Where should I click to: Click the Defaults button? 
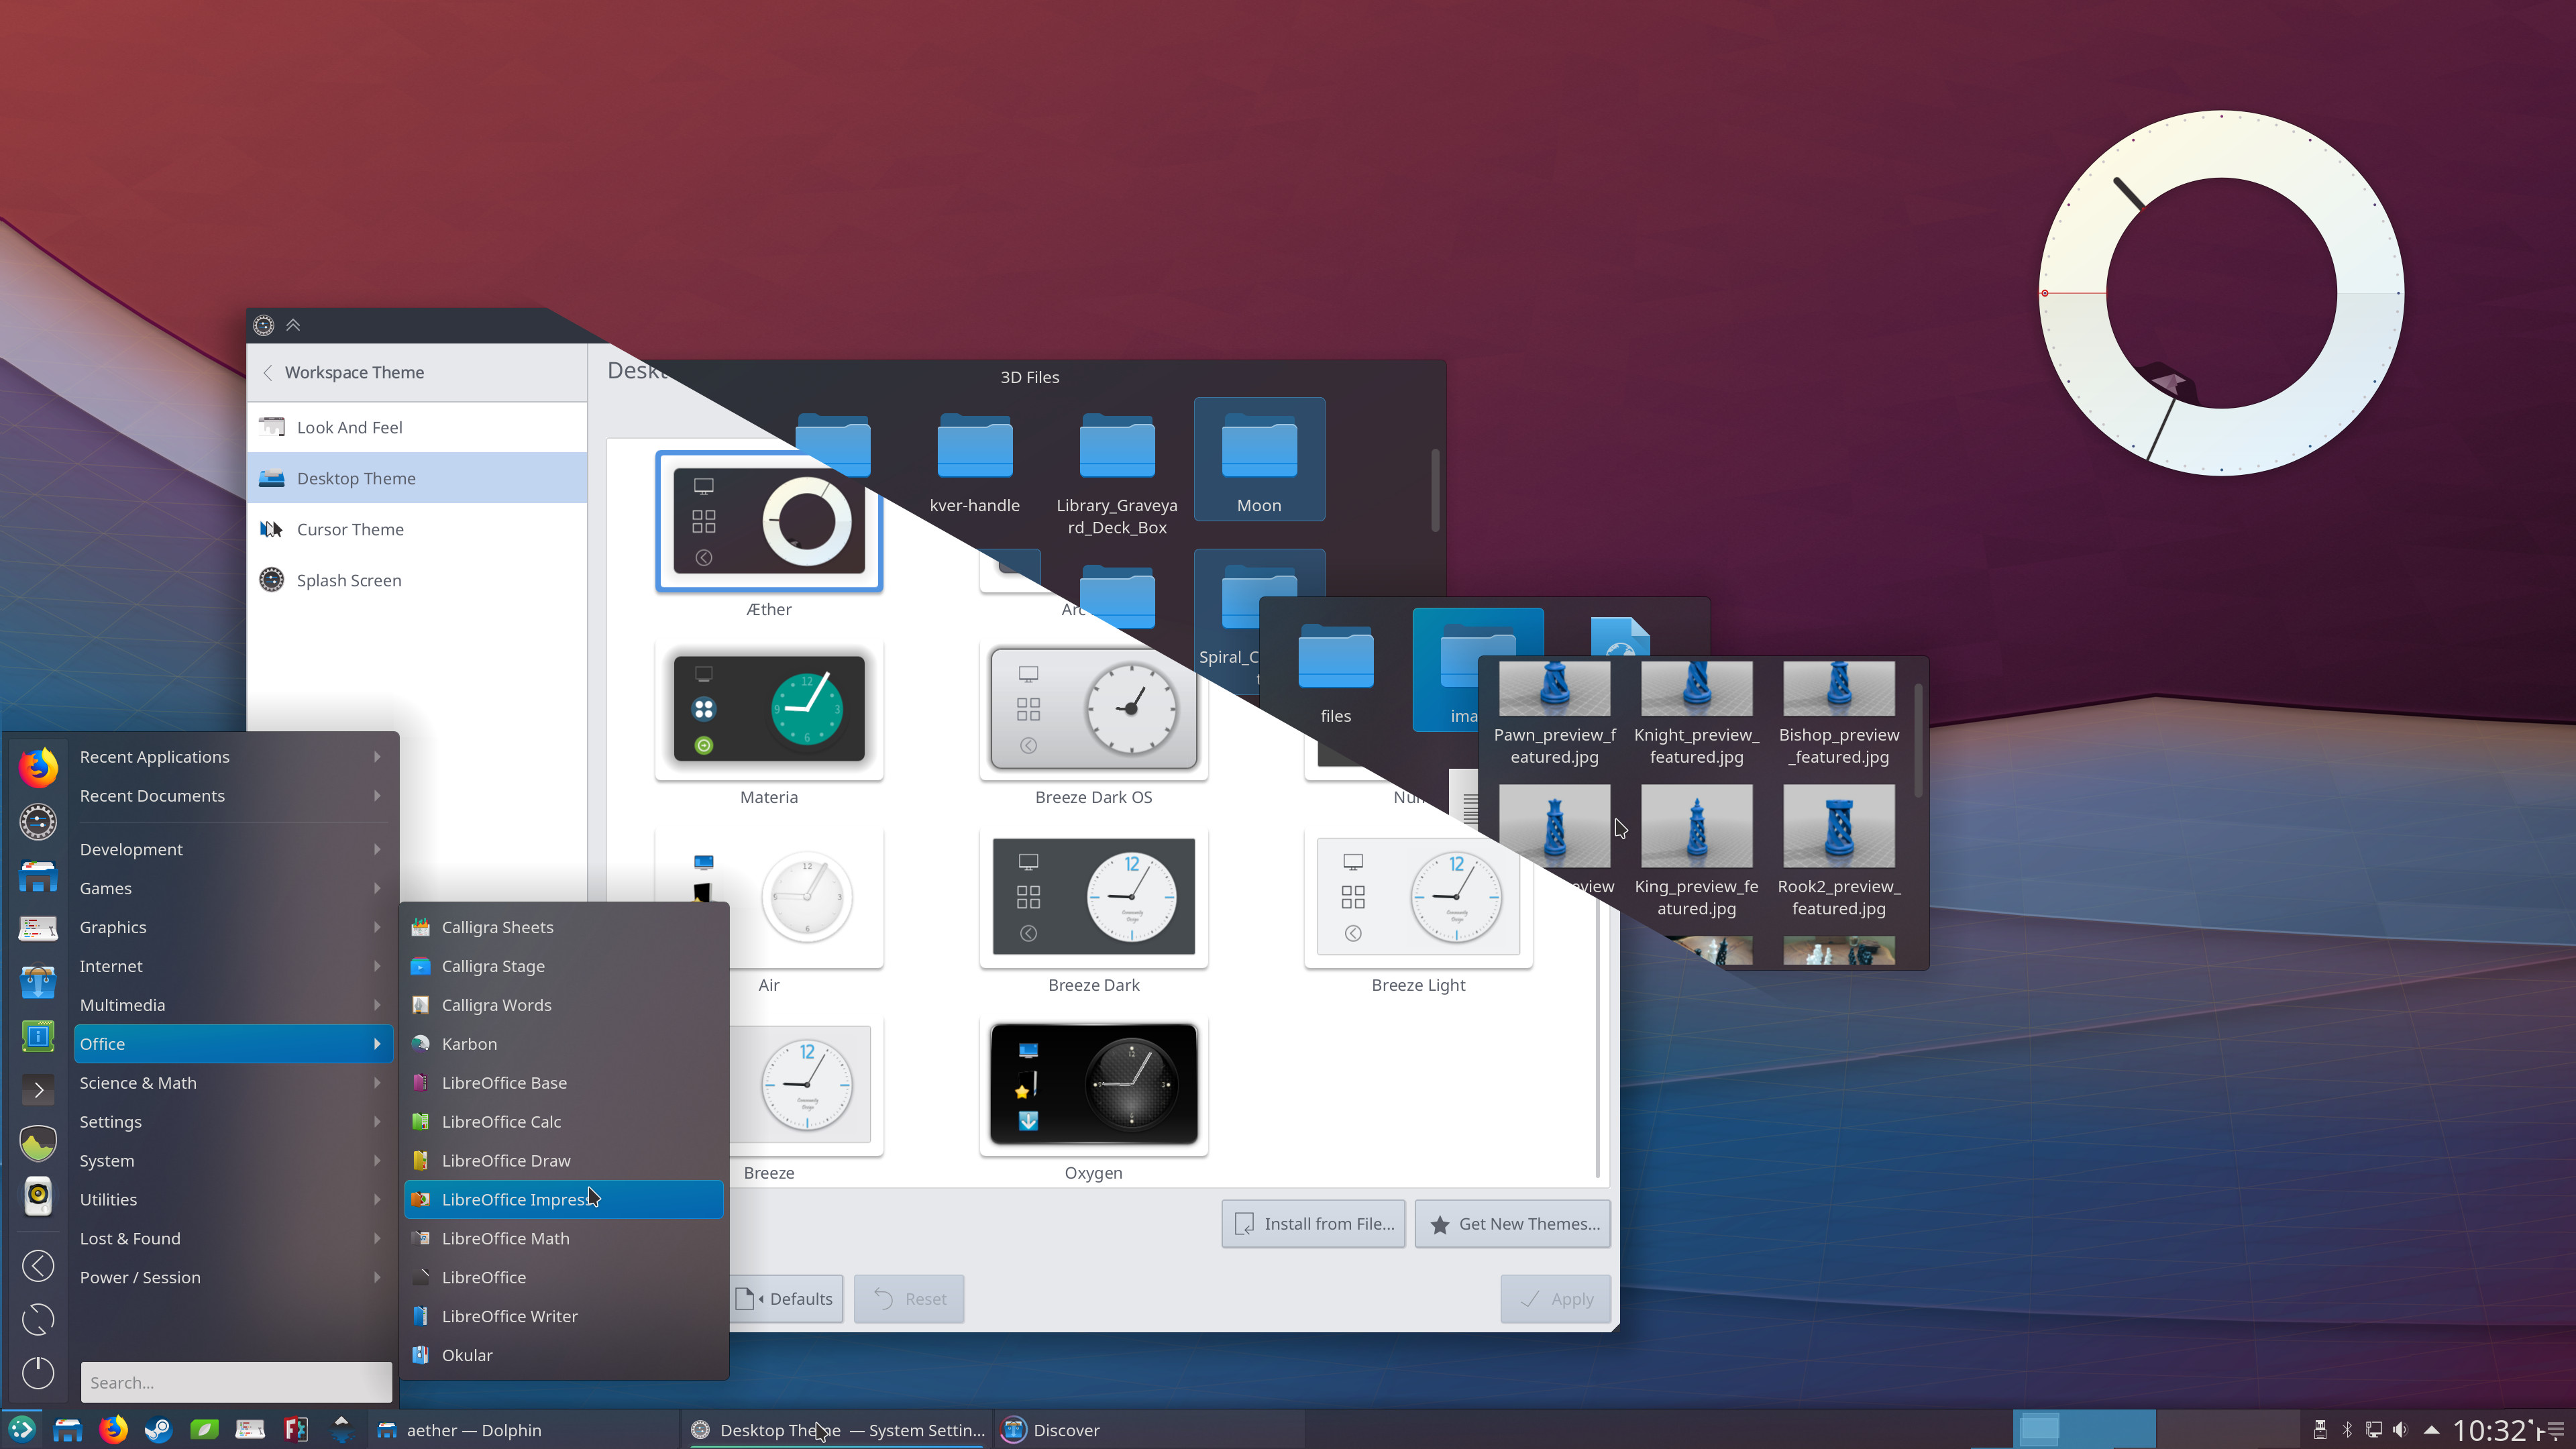787,1299
